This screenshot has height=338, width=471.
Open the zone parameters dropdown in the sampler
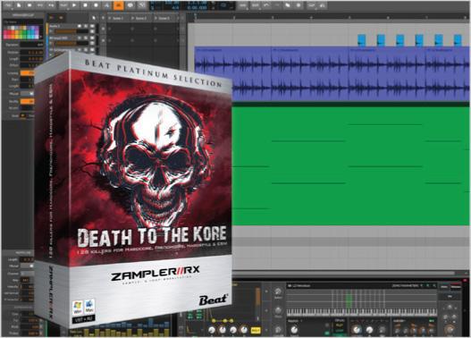click(x=407, y=286)
